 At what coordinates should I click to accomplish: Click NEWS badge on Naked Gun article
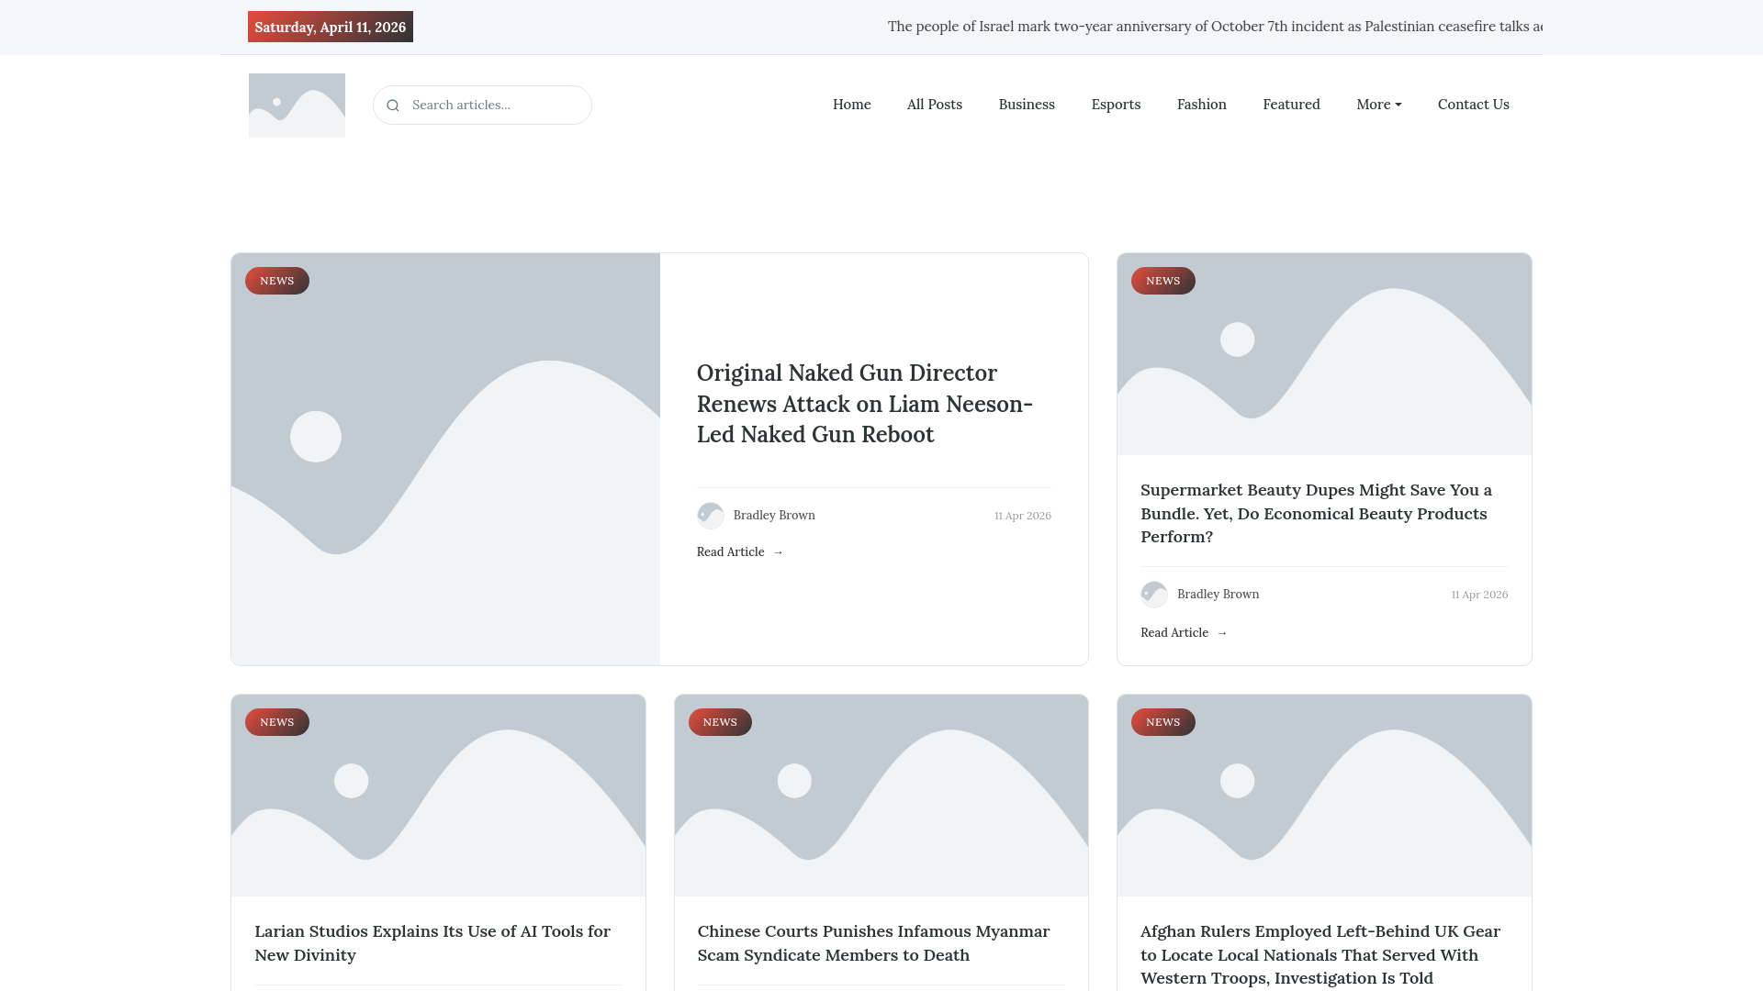tap(276, 281)
